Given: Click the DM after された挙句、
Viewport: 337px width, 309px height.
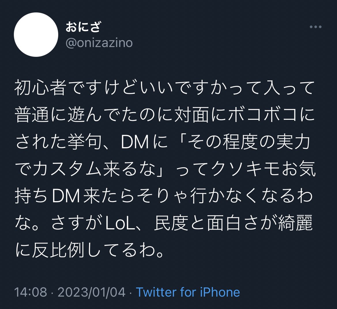Looking at the screenshot, I should click(x=135, y=142).
